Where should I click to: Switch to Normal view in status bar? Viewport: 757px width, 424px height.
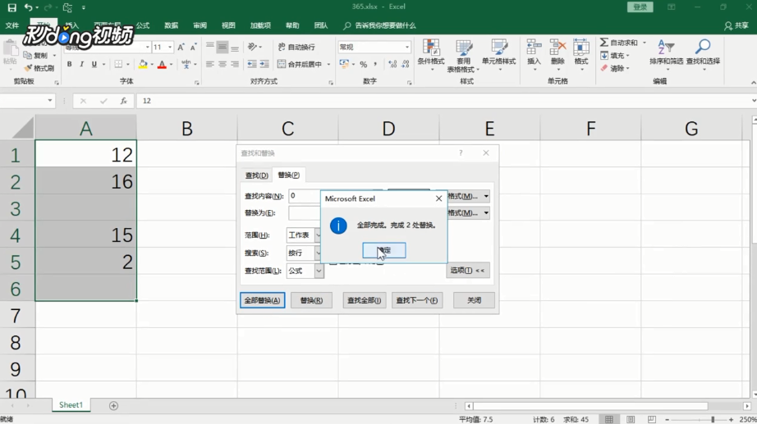(609, 419)
